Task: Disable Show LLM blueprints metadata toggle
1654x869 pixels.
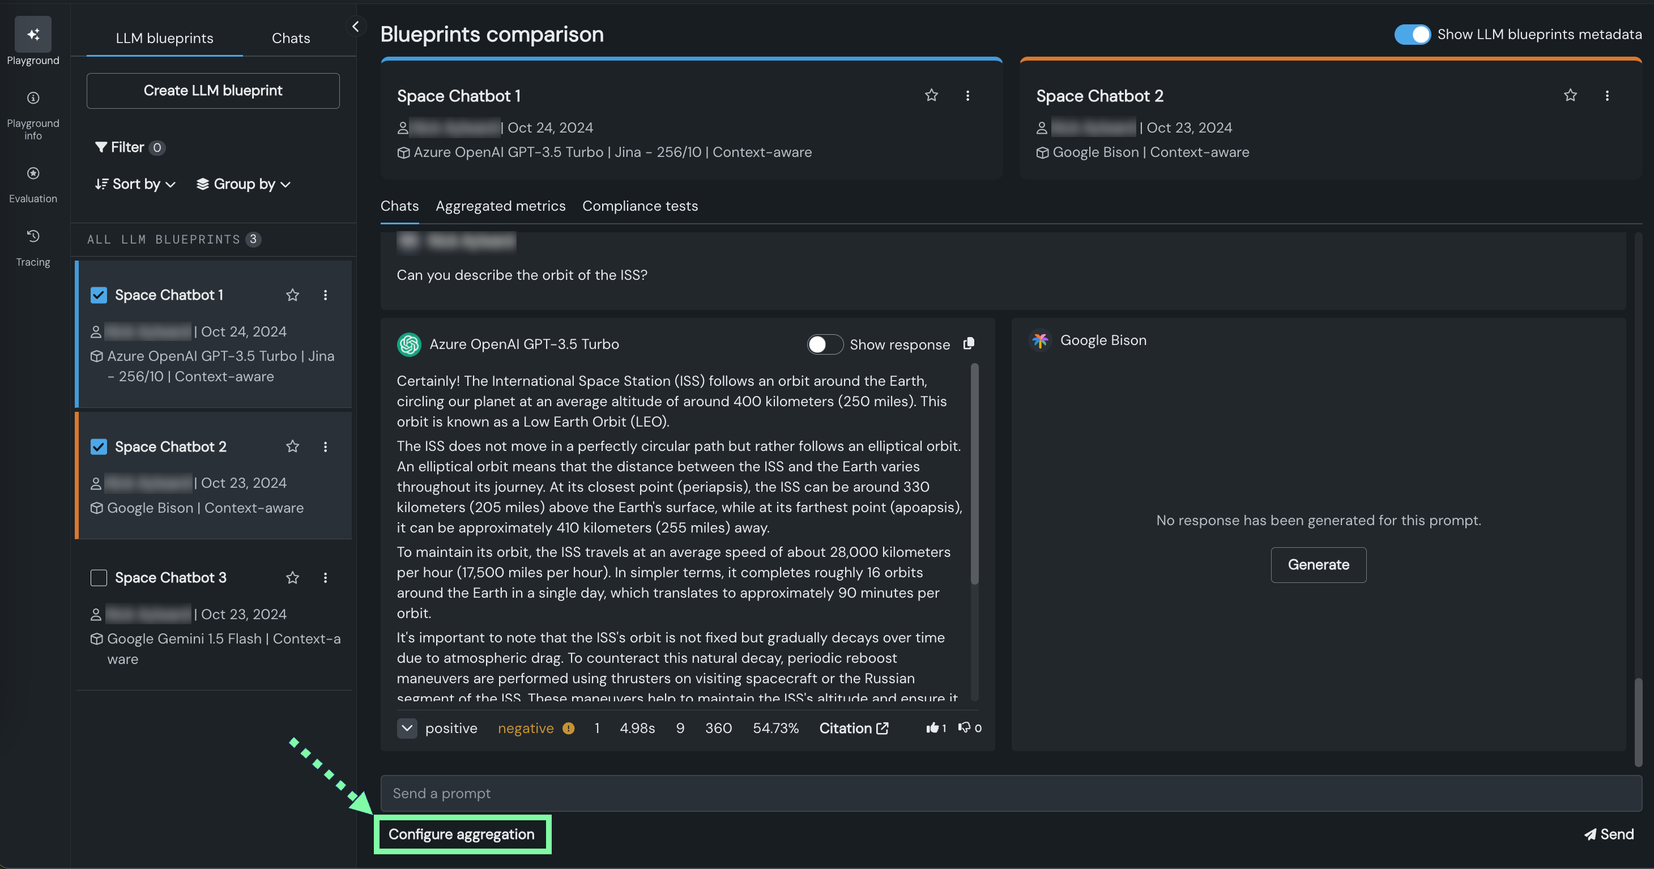Action: pos(1412,34)
